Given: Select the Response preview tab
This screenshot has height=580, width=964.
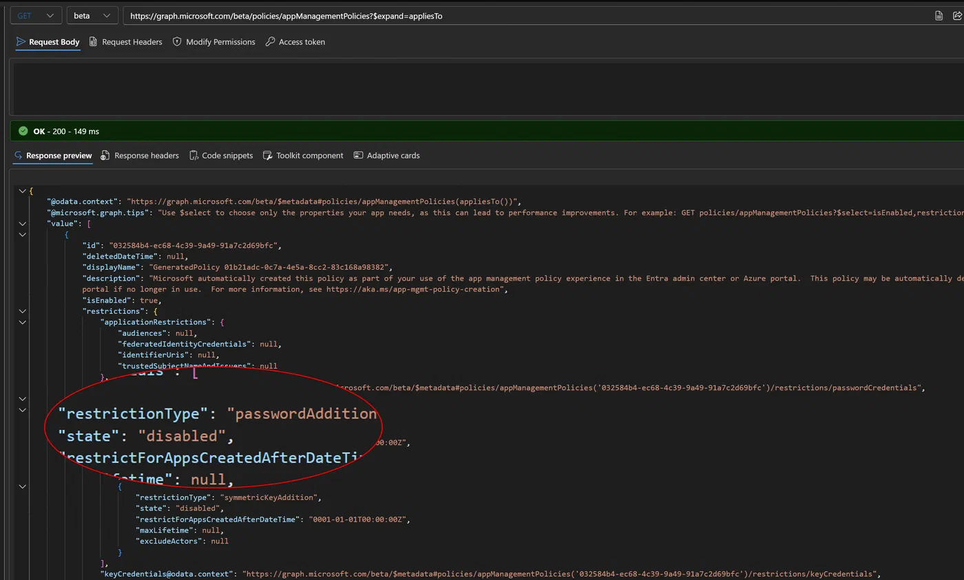Looking at the screenshot, I should click(52, 155).
